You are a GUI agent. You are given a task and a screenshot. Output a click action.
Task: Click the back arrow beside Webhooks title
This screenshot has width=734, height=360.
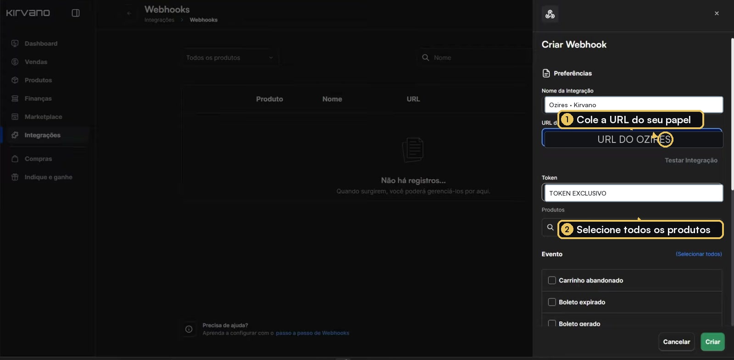point(129,13)
